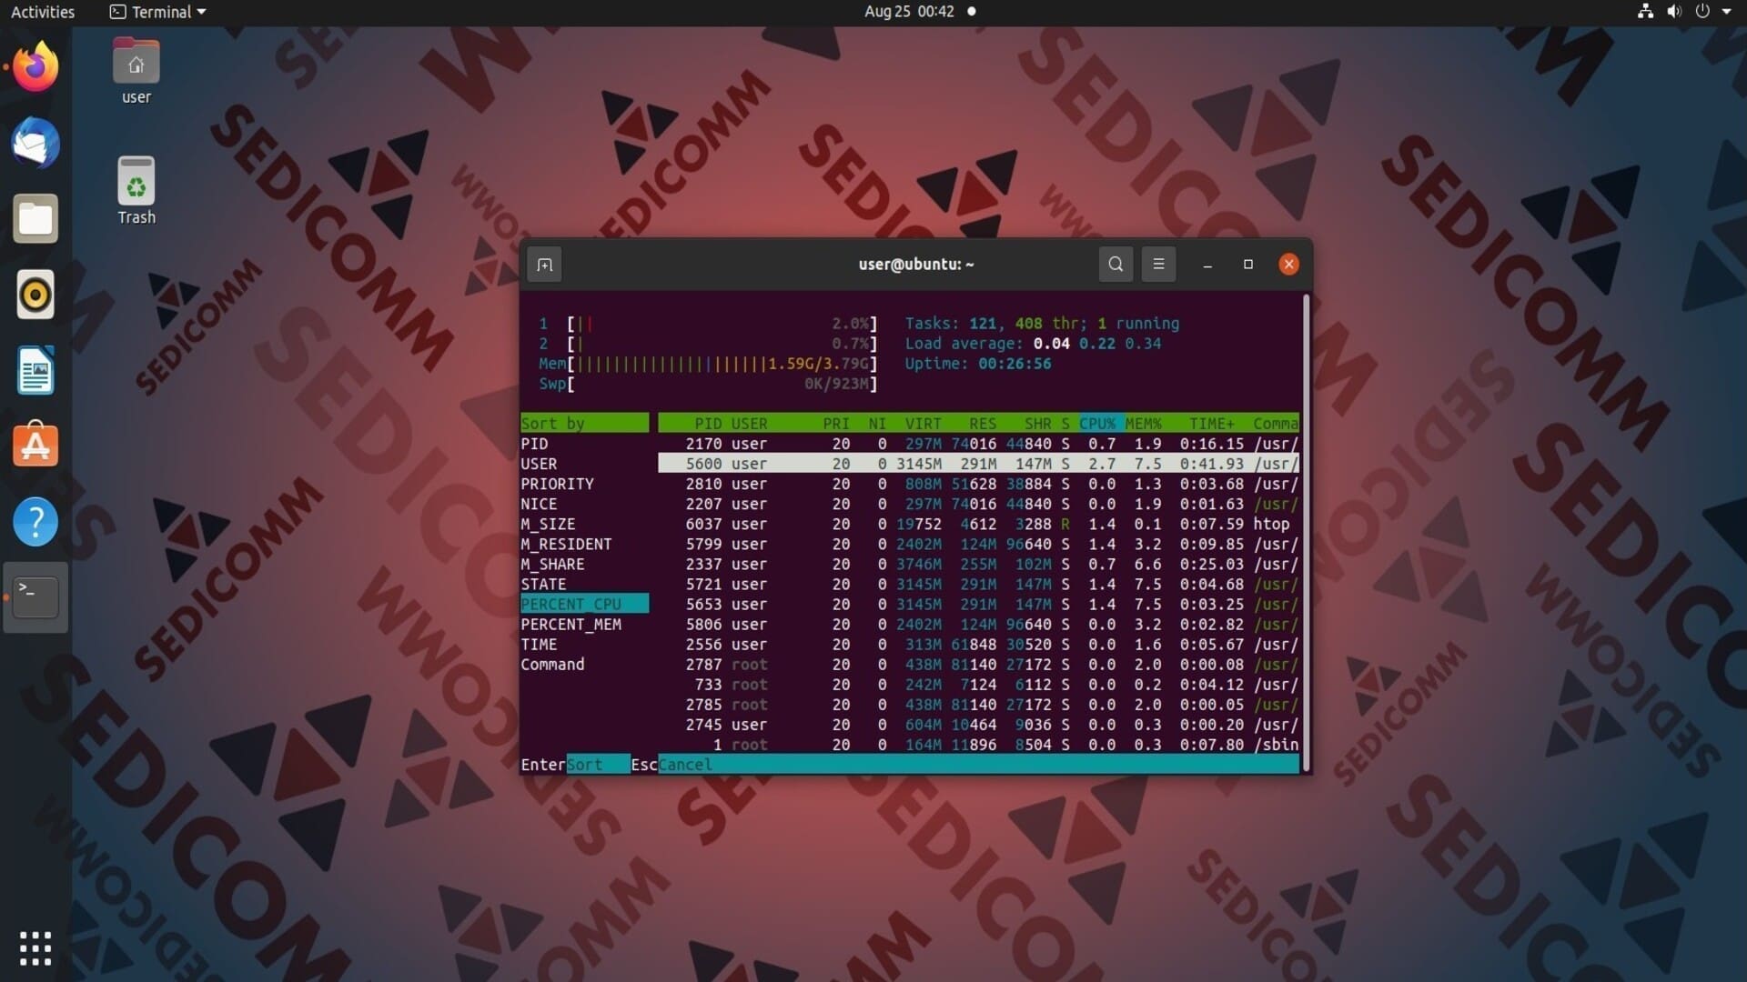Image resolution: width=1747 pixels, height=982 pixels.
Task: Click the TIME+ column header
Action: [x=1212, y=424]
